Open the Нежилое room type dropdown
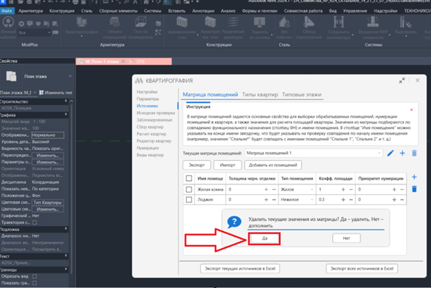The width and height of the screenshot is (431, 288). point(297,200)
